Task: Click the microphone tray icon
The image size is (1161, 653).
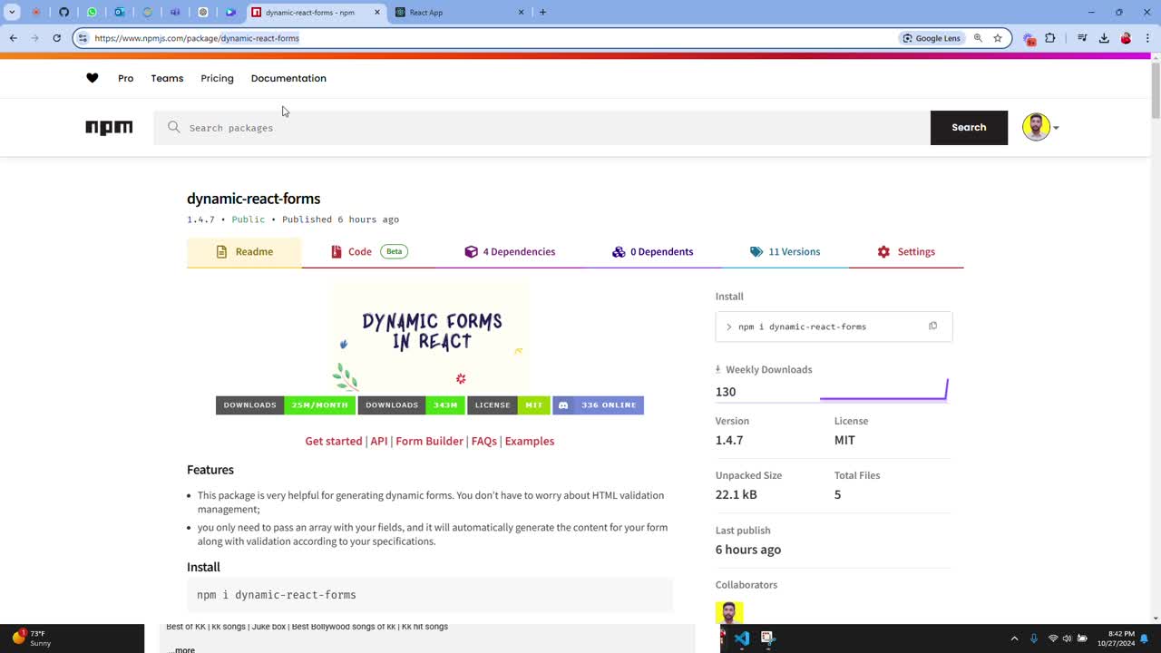Action: [1033, 638]
